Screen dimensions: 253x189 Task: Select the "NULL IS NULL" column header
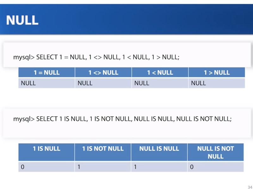point(159,149)
